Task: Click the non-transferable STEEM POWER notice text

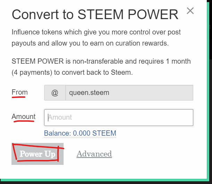Action: click(101, 67)
